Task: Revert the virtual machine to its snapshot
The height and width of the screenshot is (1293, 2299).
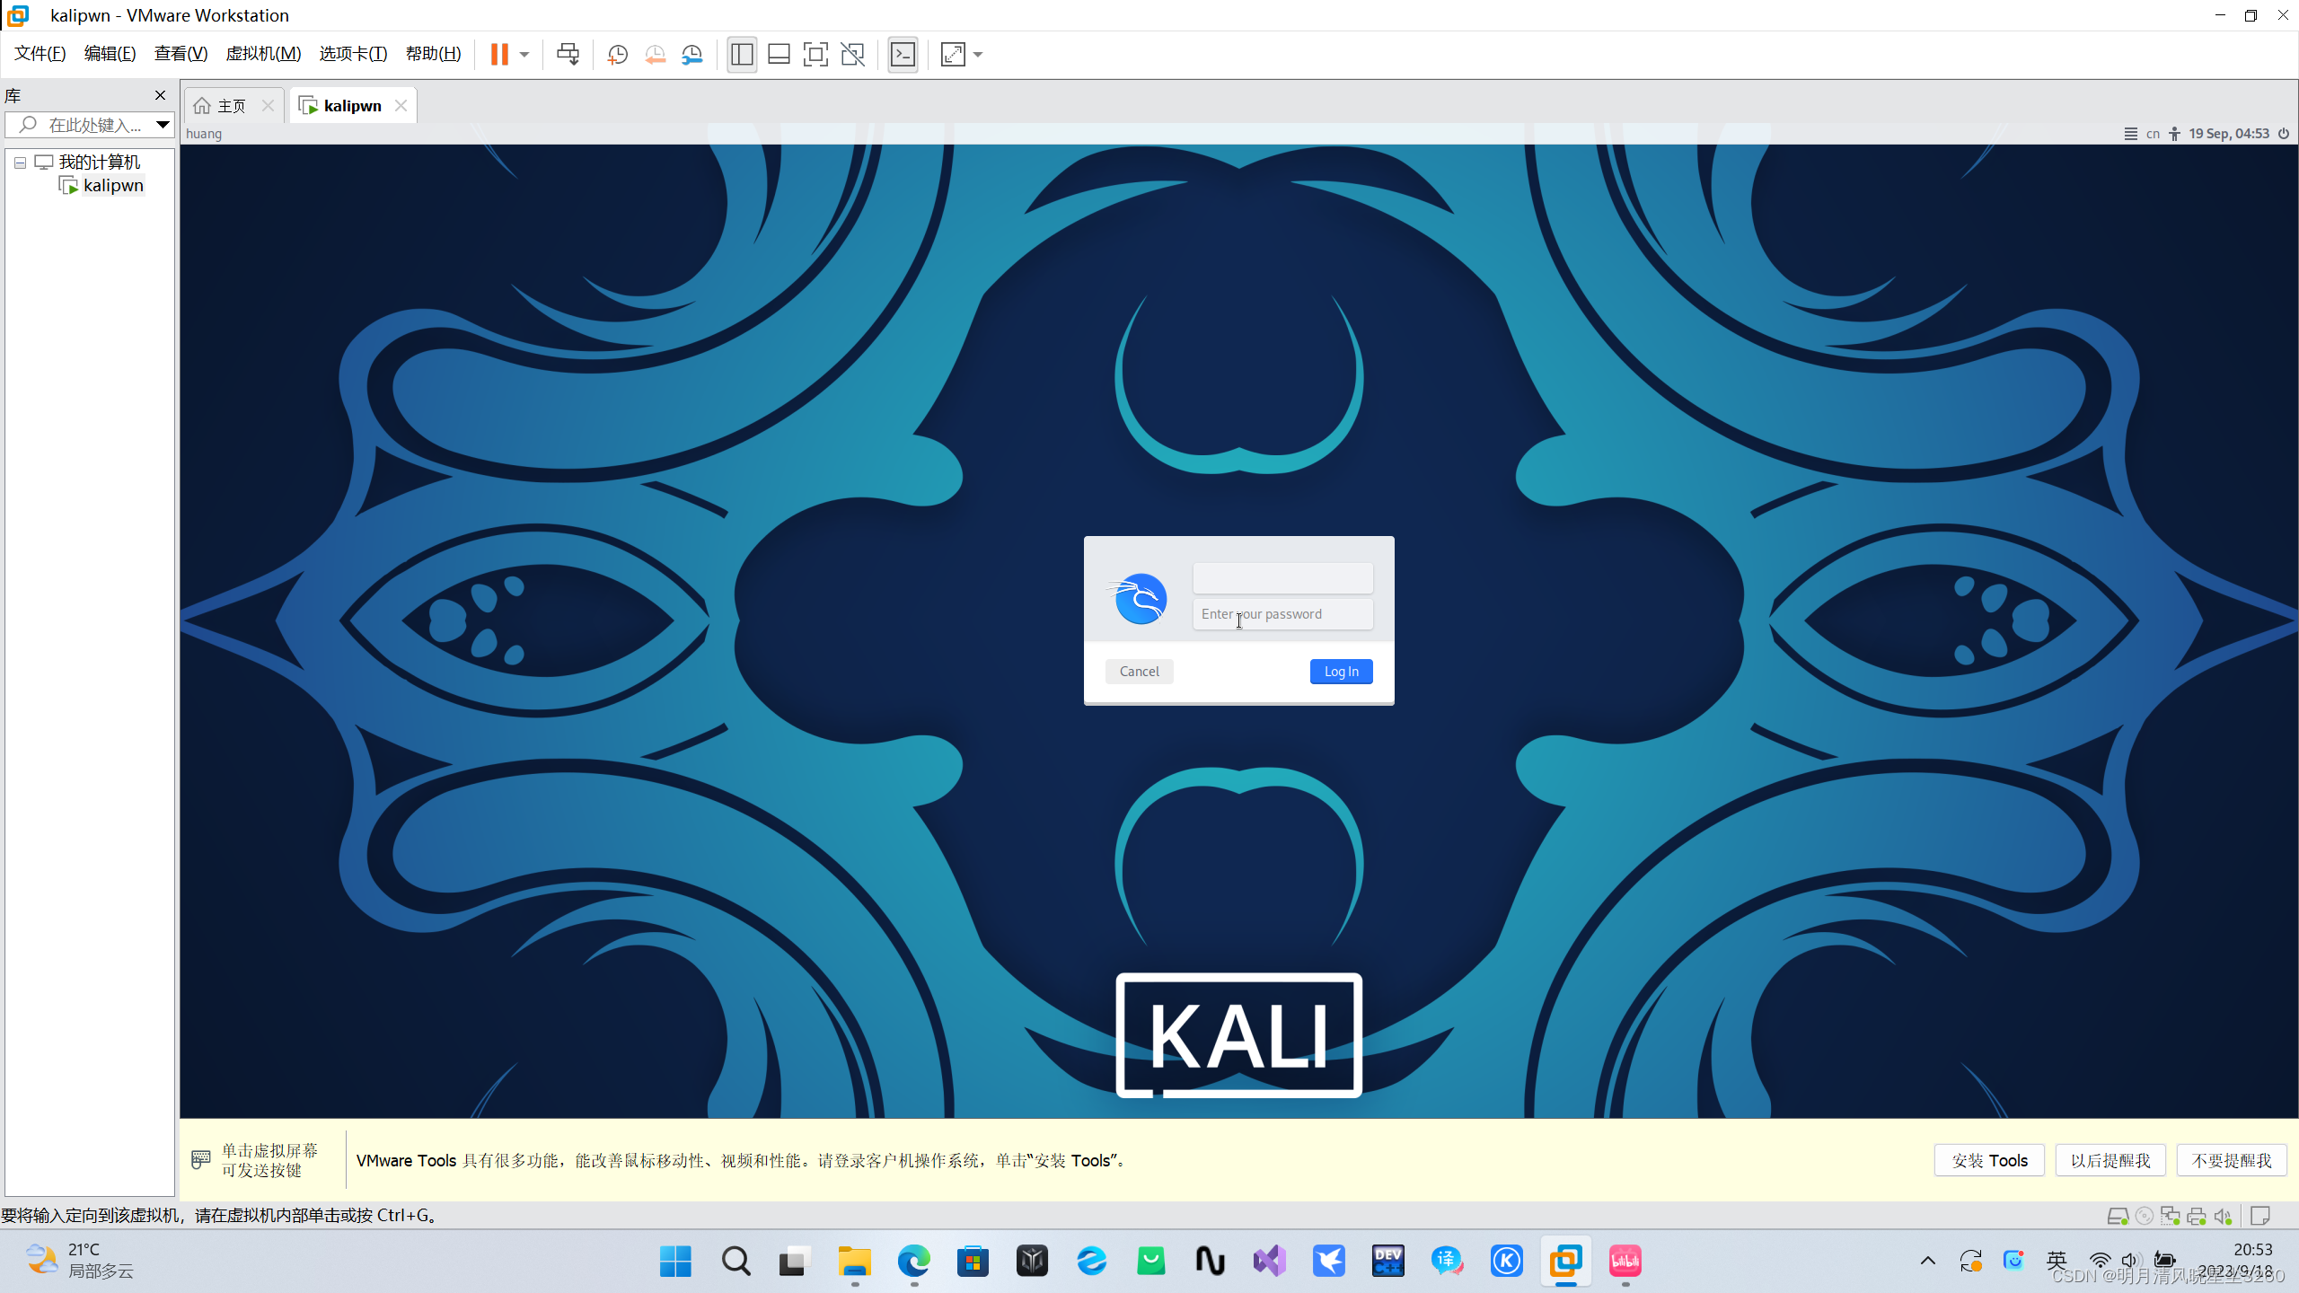Action: click(x=655, y=55)
